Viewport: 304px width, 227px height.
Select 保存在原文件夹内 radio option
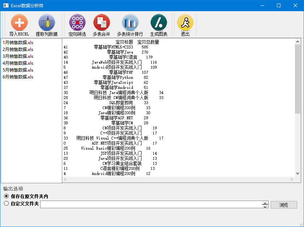[x=7, y=196]
